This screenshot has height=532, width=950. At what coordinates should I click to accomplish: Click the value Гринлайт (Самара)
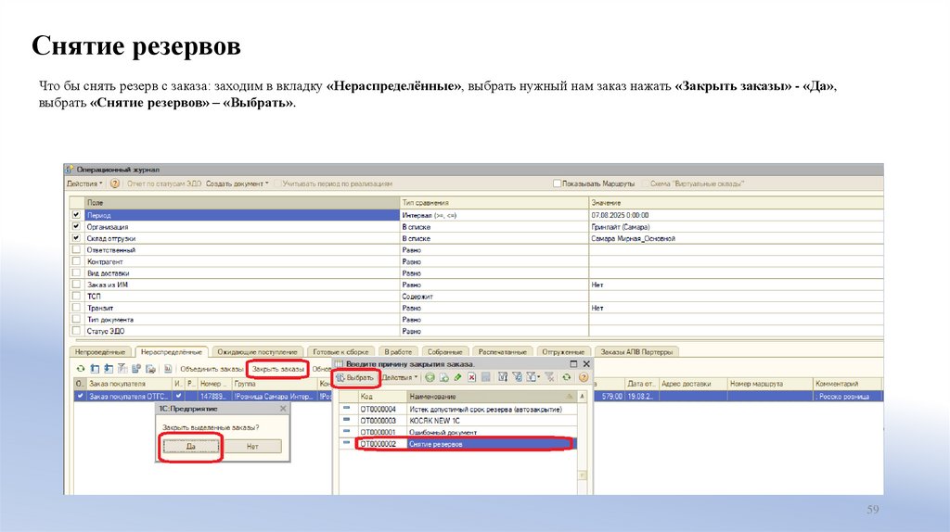621,226
